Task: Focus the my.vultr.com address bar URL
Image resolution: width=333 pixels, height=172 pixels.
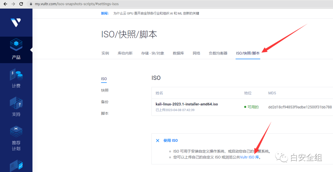Action: coord(77,4)
